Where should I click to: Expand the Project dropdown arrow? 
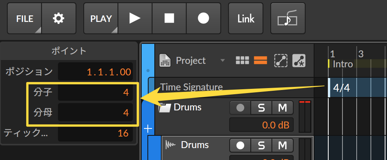point(223,61)
